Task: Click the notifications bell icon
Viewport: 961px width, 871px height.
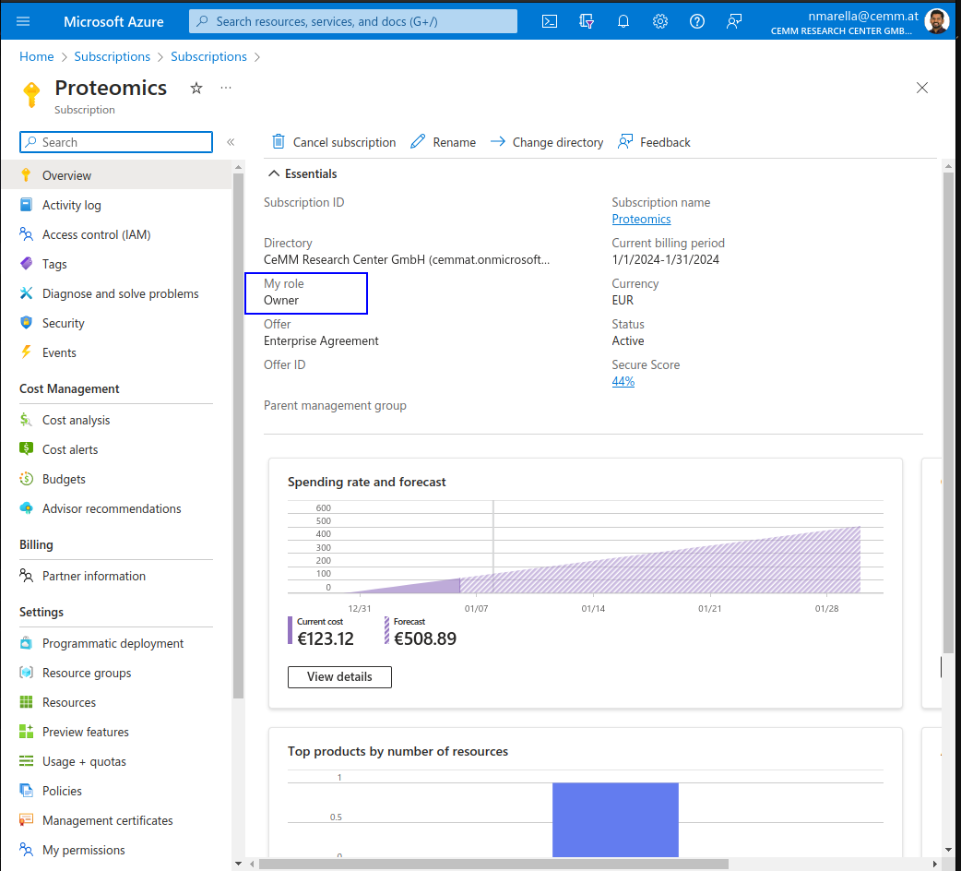Action: pos(623,21)
